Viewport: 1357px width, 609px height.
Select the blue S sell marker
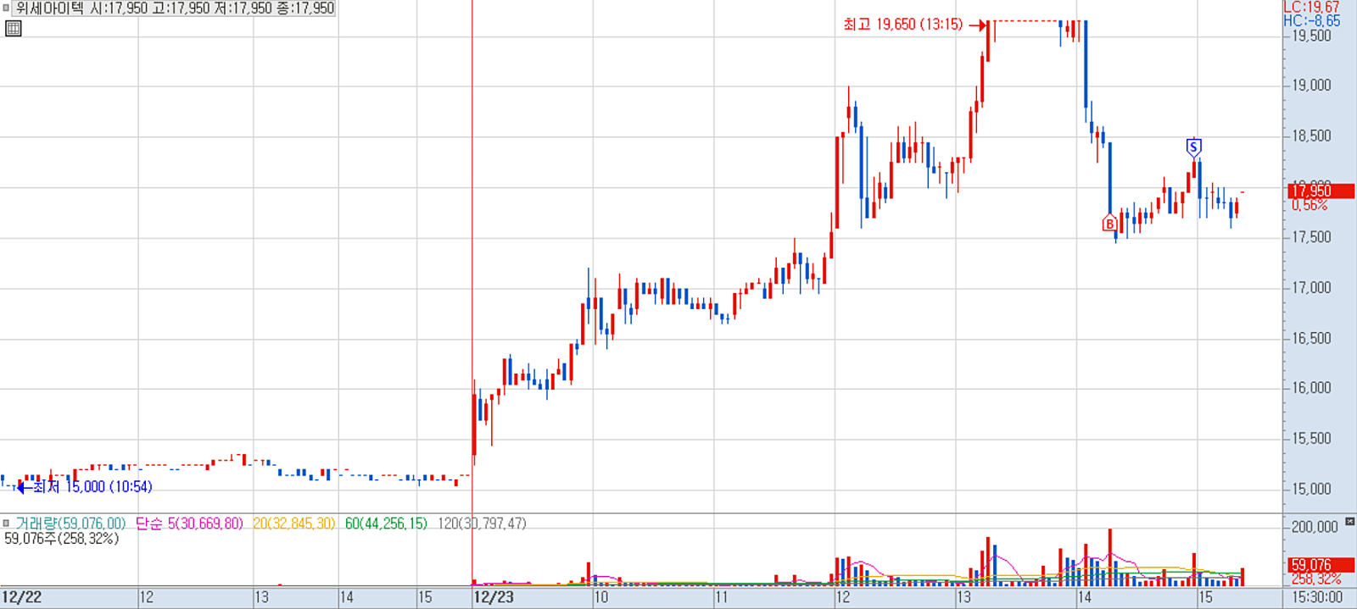click(1193, 147)
